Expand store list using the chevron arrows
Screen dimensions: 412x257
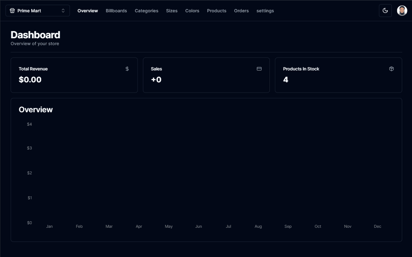(63, 11)
